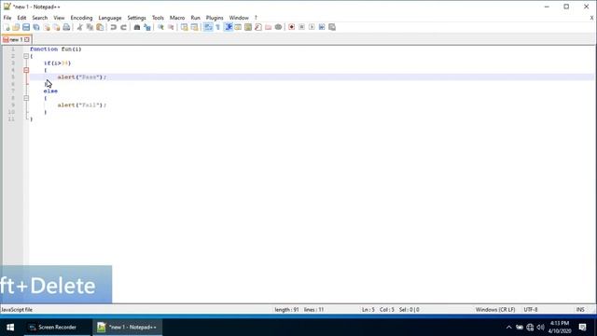Open the Settings menu

pyautogui.click(x=136, y=18)
